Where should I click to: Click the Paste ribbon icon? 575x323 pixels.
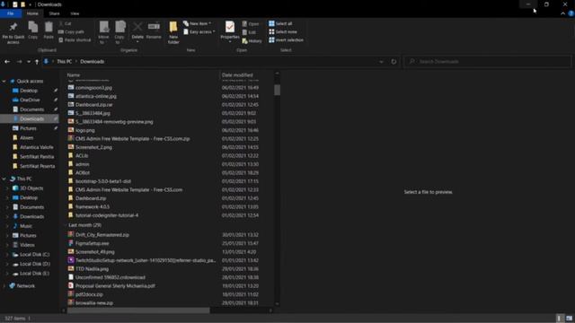click(x=49, y=30)
